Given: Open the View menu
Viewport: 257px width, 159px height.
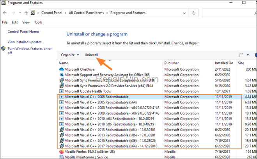Looking at the screenshot, I should coord(26,22).
